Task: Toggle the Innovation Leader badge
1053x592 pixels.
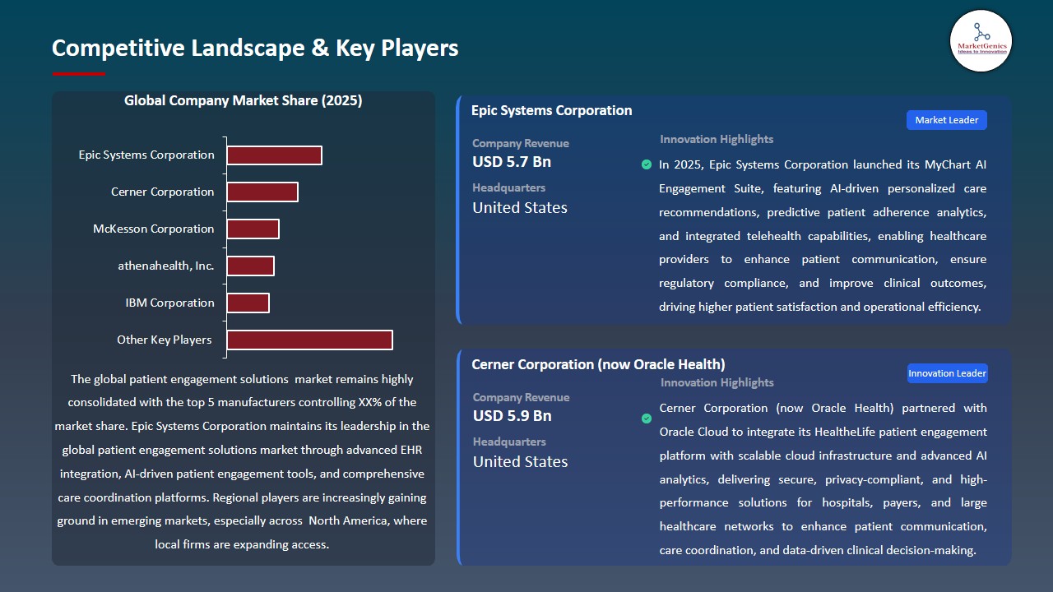Action: point(947,372)
